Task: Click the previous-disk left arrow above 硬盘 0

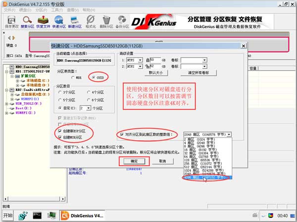Action: [9, 38]
